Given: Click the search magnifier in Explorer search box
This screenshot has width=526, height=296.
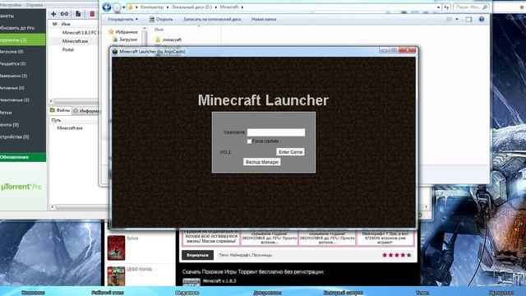Looking at the screenshot, I should (485, 7).
